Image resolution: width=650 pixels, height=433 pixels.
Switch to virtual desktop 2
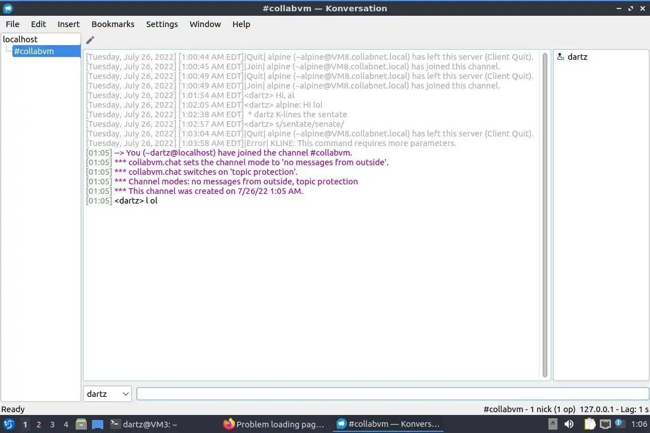pos(38,425)
